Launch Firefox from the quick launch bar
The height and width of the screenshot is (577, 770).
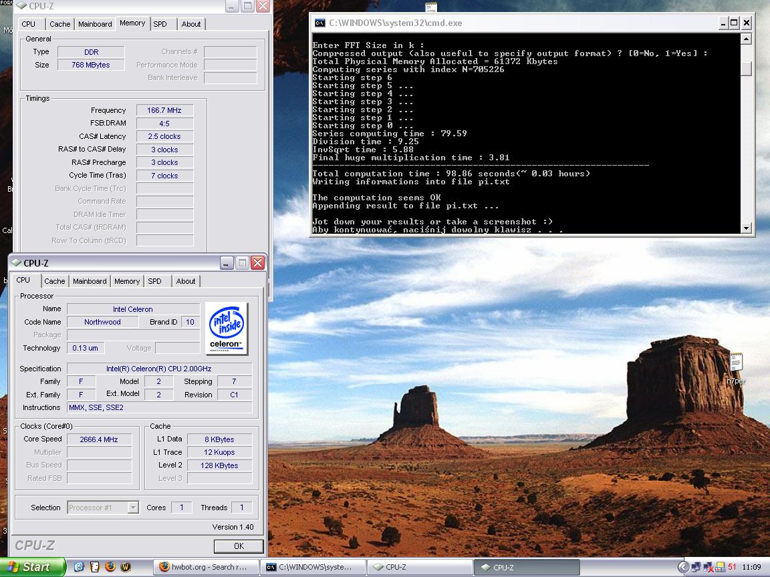[x=110, y=567]
